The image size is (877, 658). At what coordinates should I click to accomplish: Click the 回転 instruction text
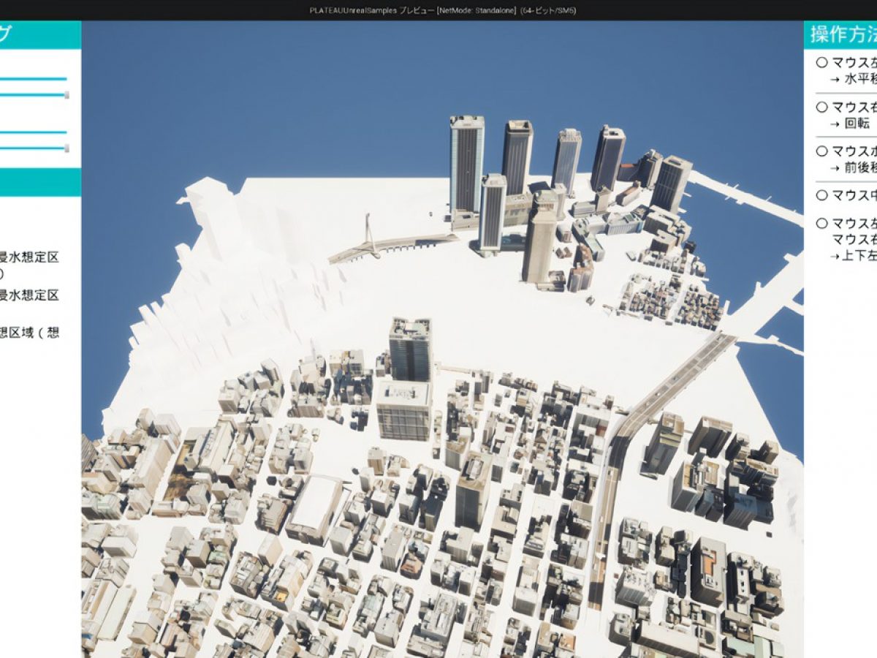pyautogui.click(x=857, y=124)
